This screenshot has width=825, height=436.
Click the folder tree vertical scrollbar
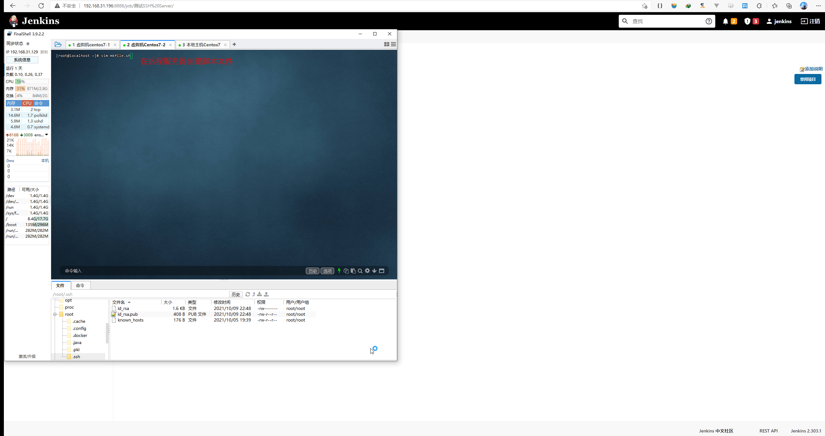pos(107,333)
